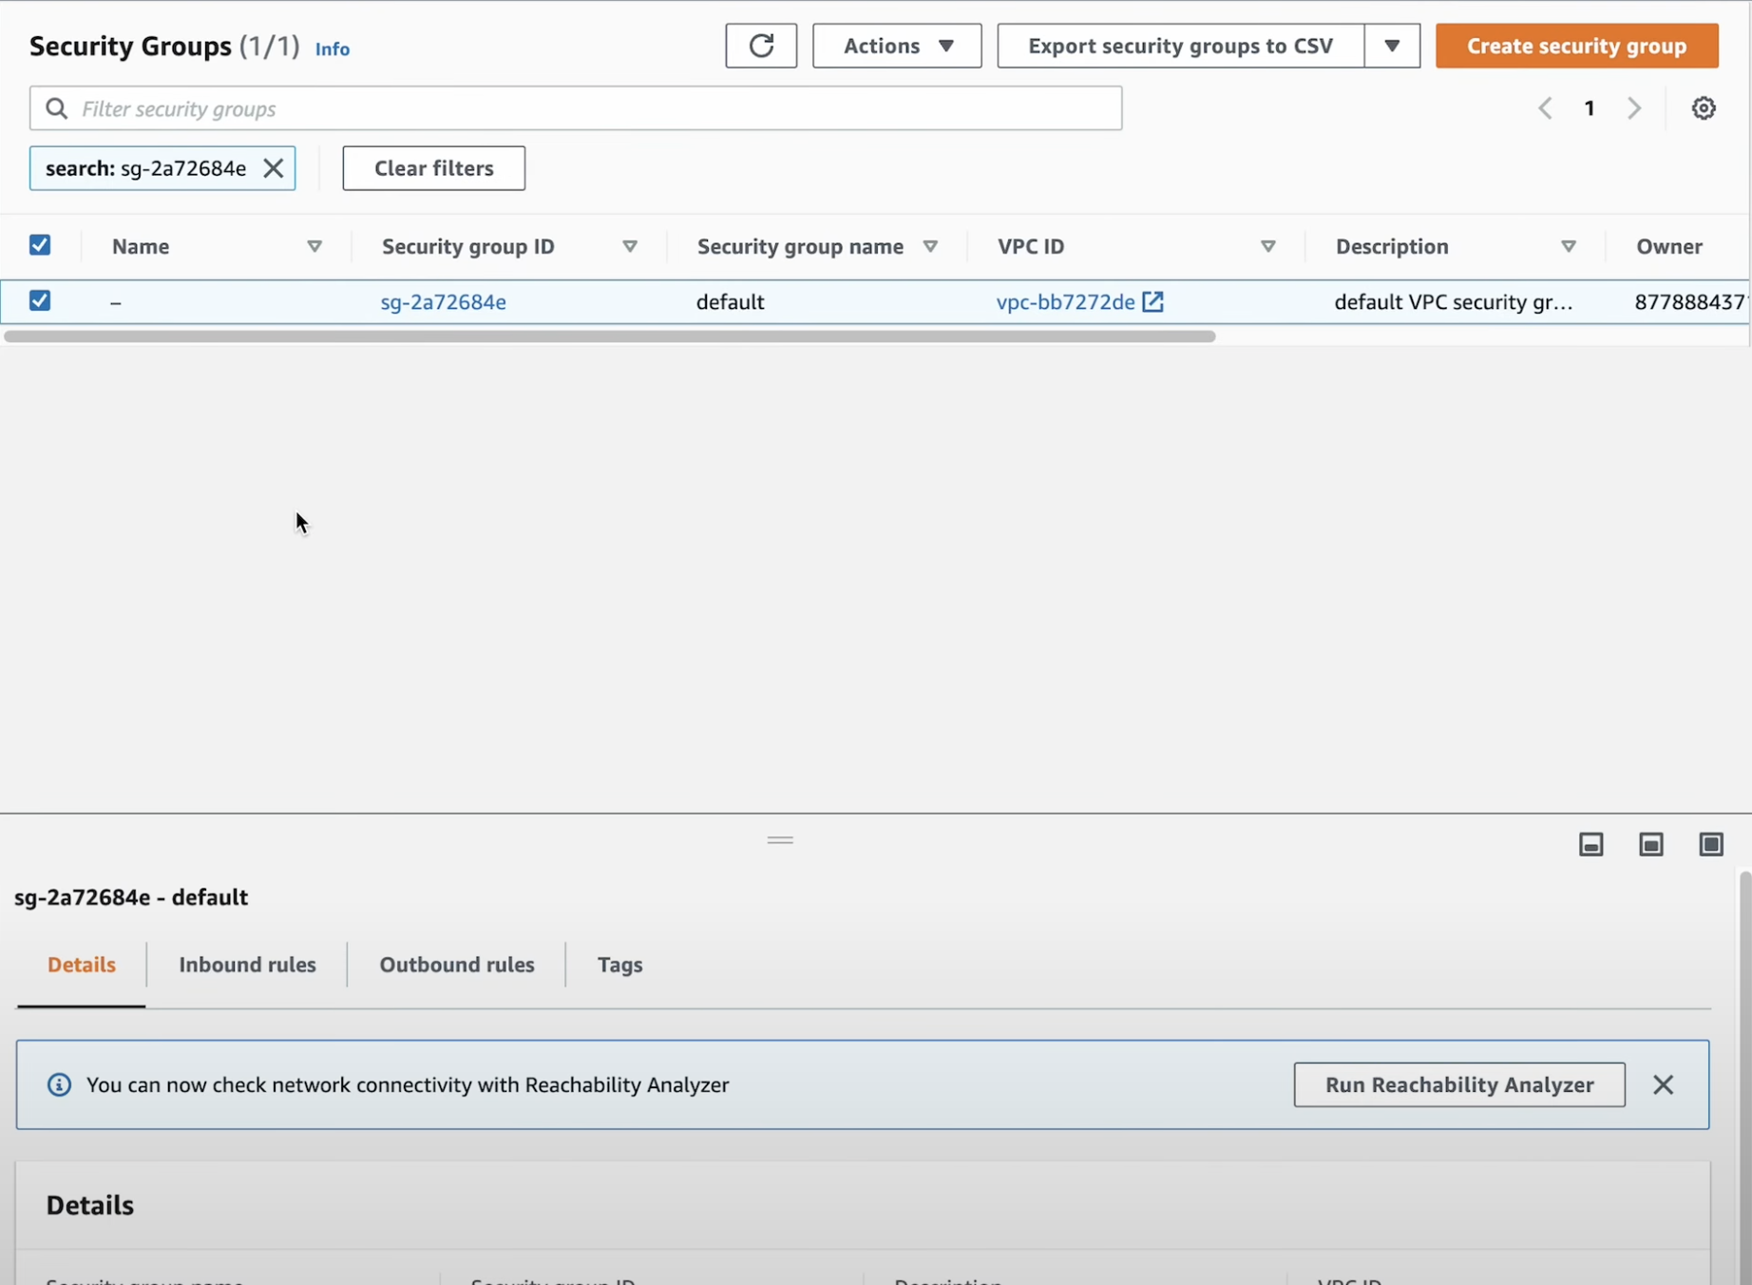Viewport: 1752px width, 1285px height.
Task: Switch to the Inbound rules tab
Action: 247,965
